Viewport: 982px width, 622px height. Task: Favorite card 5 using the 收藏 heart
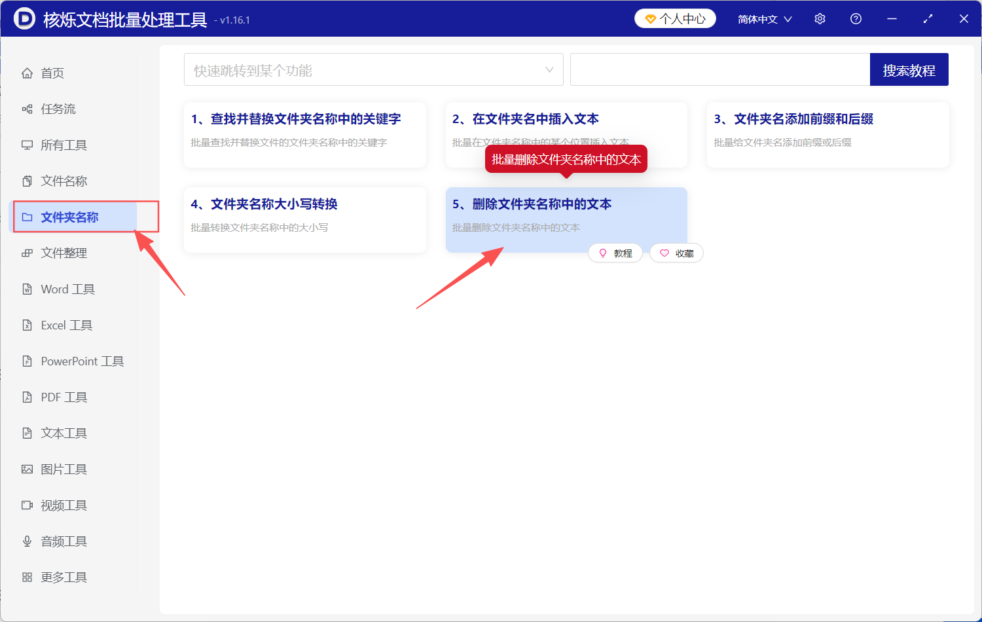coord(676,253)
